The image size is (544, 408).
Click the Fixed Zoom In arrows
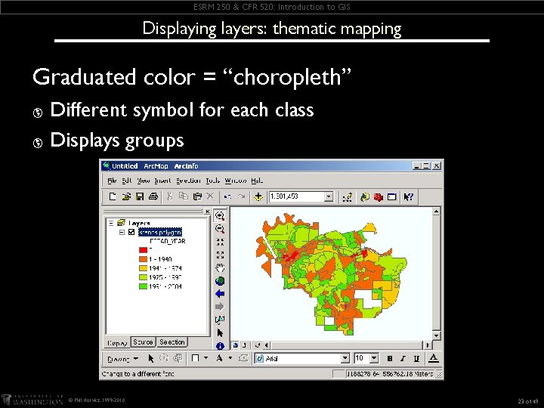[220, 242]
